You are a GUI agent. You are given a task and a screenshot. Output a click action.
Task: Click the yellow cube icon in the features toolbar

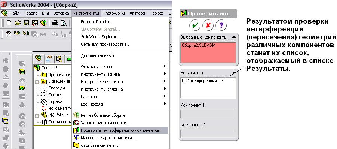pyautogui.click(x=22, y=72)
